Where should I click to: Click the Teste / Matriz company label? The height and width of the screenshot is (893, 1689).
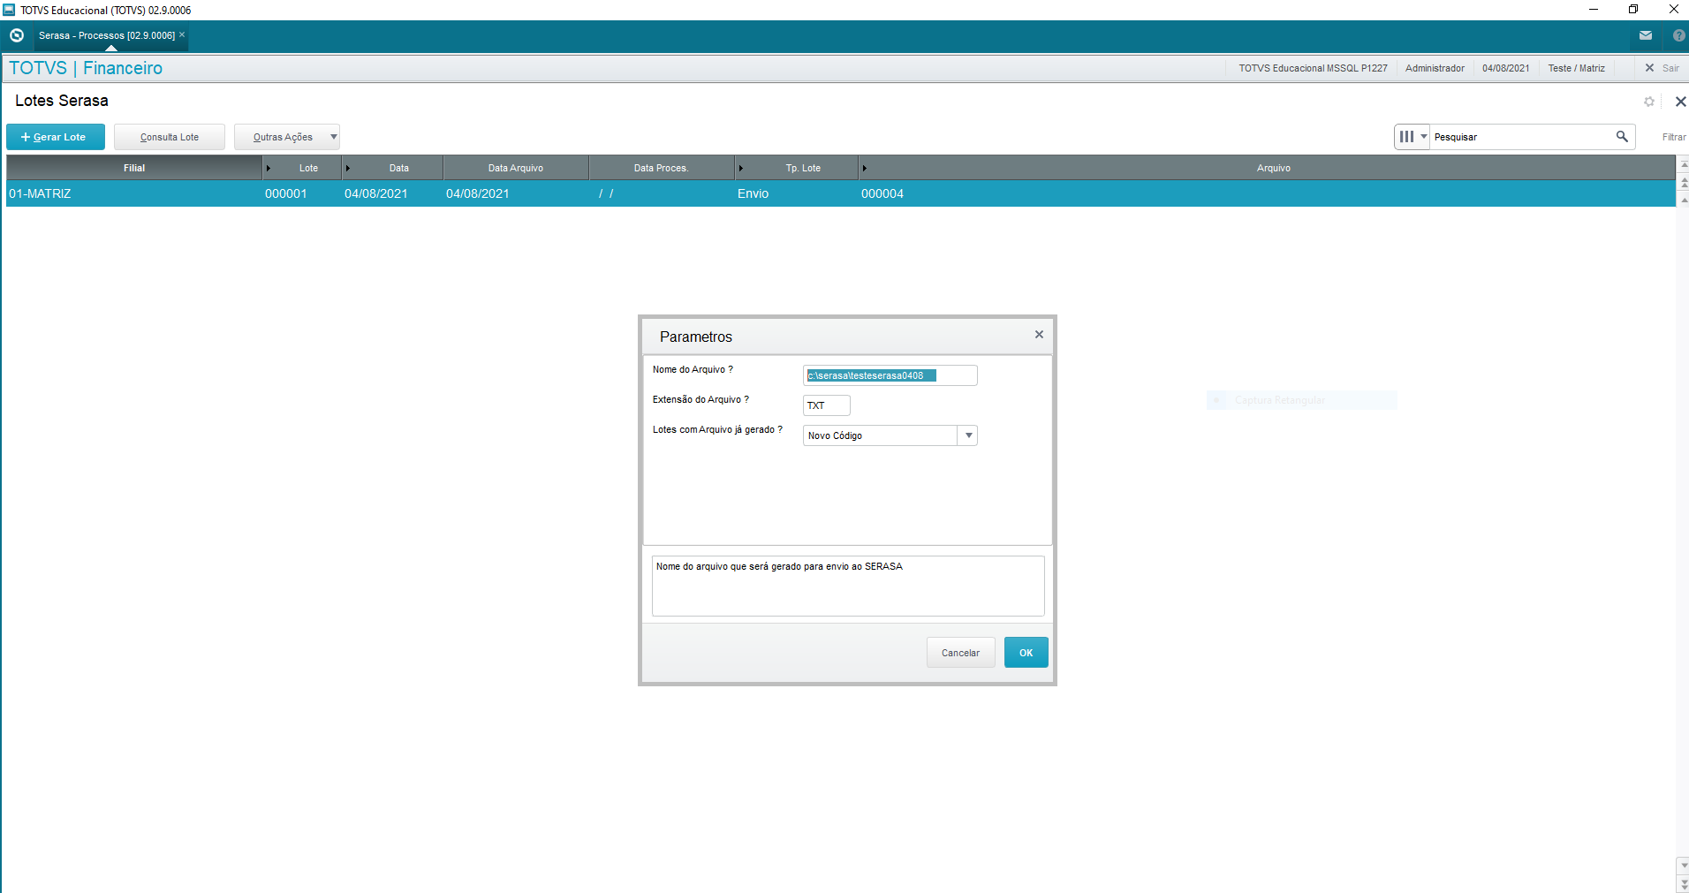[1576, 68]
